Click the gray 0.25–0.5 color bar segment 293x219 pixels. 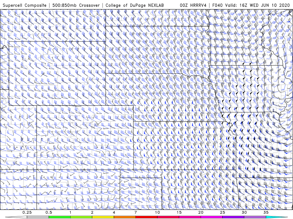(38, 217)
